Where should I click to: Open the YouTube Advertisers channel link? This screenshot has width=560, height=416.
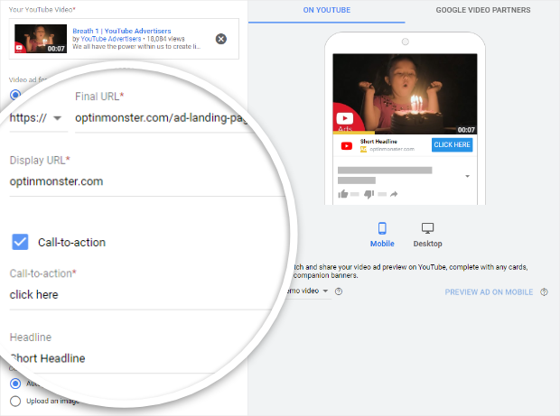coord(111,39)
